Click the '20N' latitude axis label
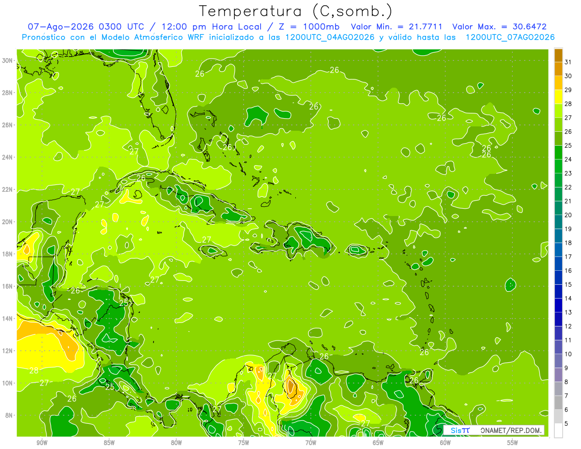The image size is (581, 449). pos(7,222)
